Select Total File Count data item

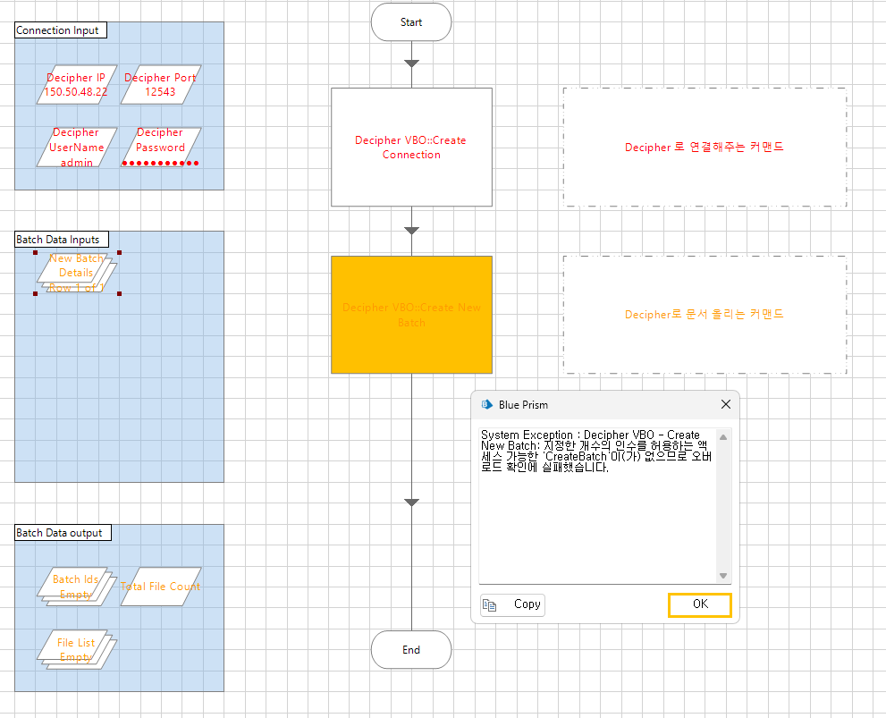tap(160, 587)
